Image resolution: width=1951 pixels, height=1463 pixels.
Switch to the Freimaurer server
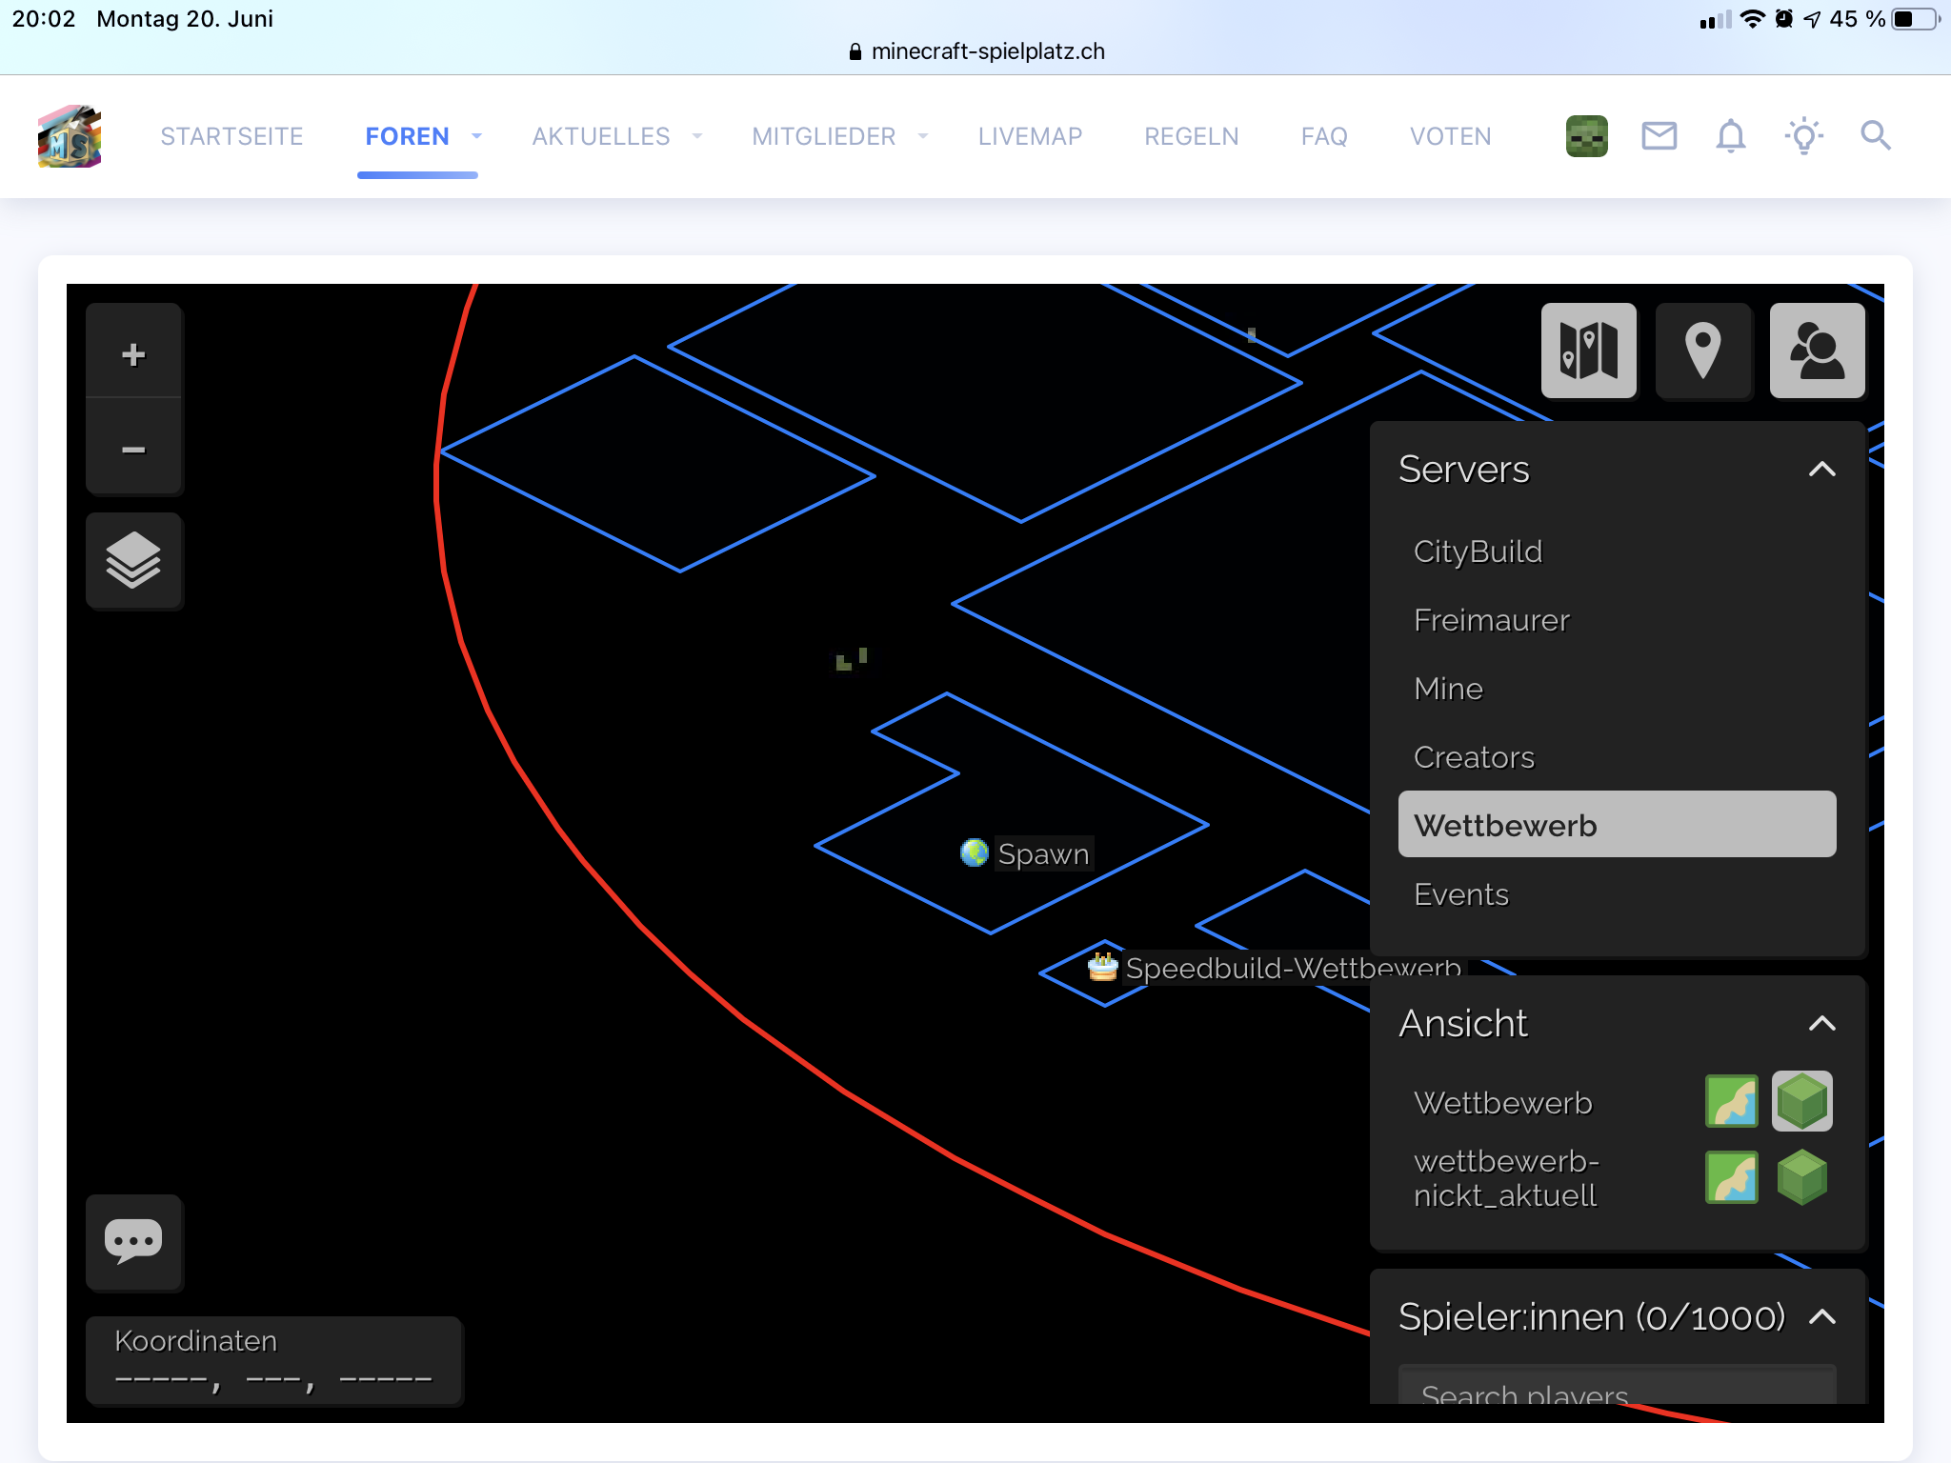1491,620
